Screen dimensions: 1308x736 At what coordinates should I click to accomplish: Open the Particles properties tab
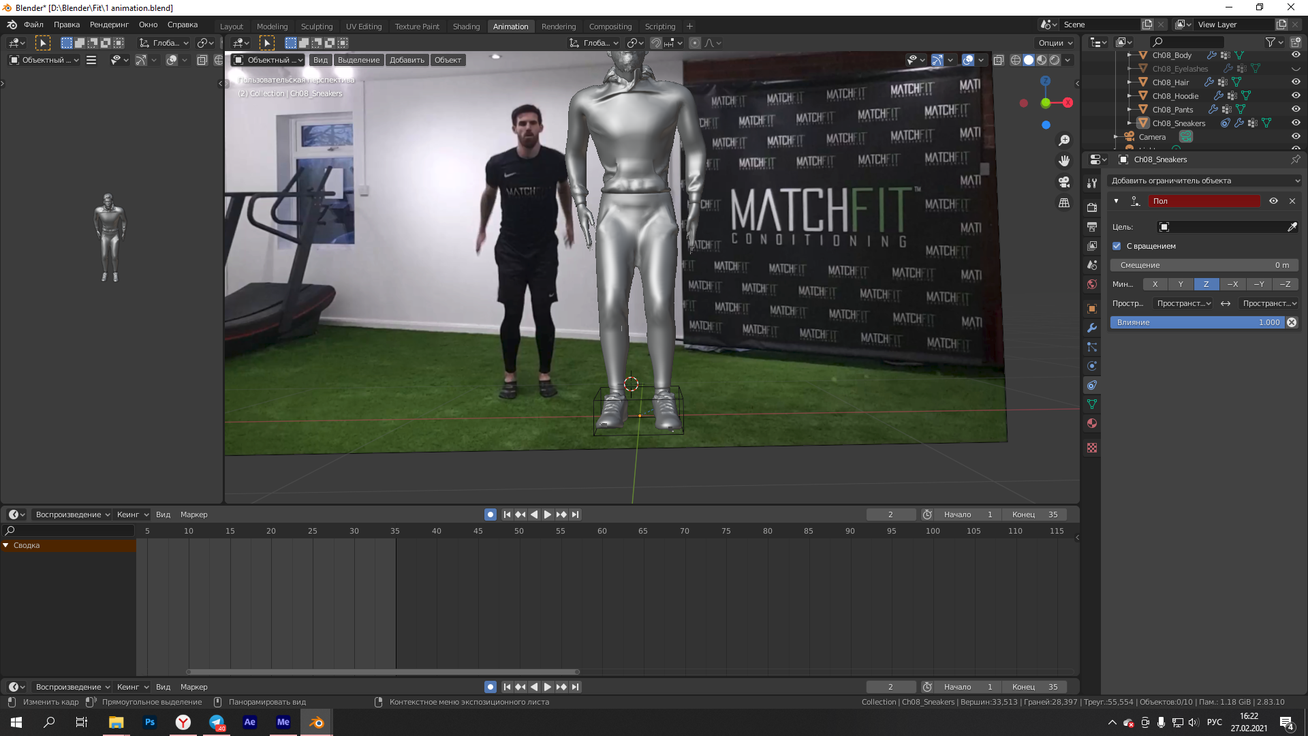(1092, 347)
